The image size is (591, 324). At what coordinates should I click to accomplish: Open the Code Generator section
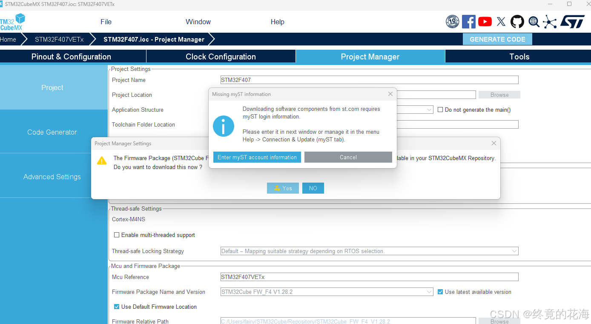54,132
